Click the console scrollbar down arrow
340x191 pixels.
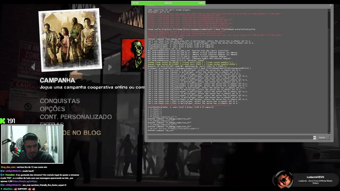(x=329, y=132)
